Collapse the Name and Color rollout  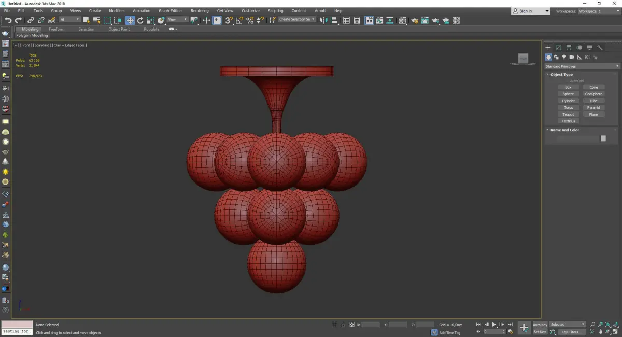click(x=565, y=130)
